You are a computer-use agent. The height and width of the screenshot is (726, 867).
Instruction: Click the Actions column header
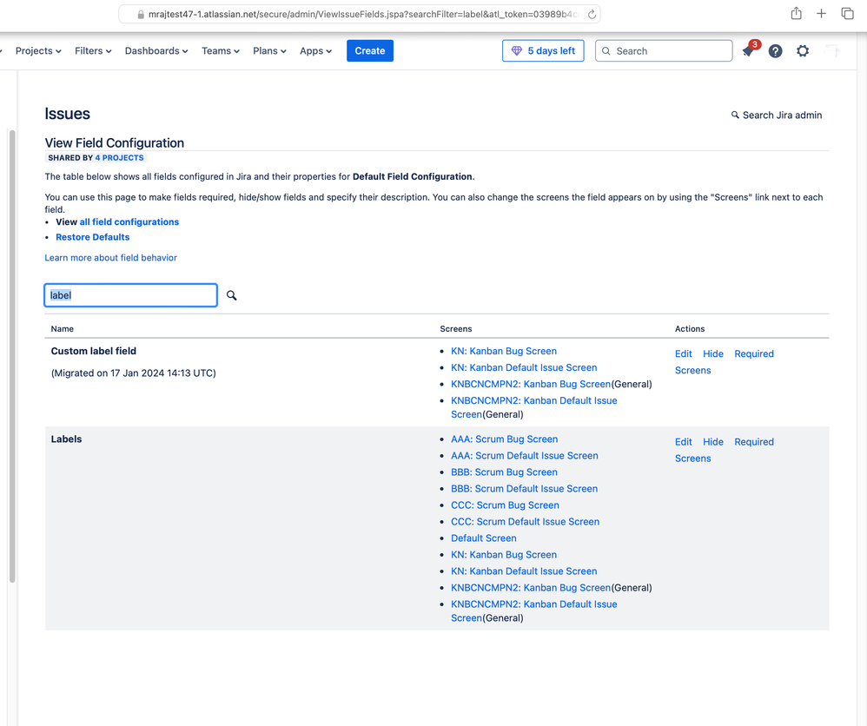click(x=690, y=329)
